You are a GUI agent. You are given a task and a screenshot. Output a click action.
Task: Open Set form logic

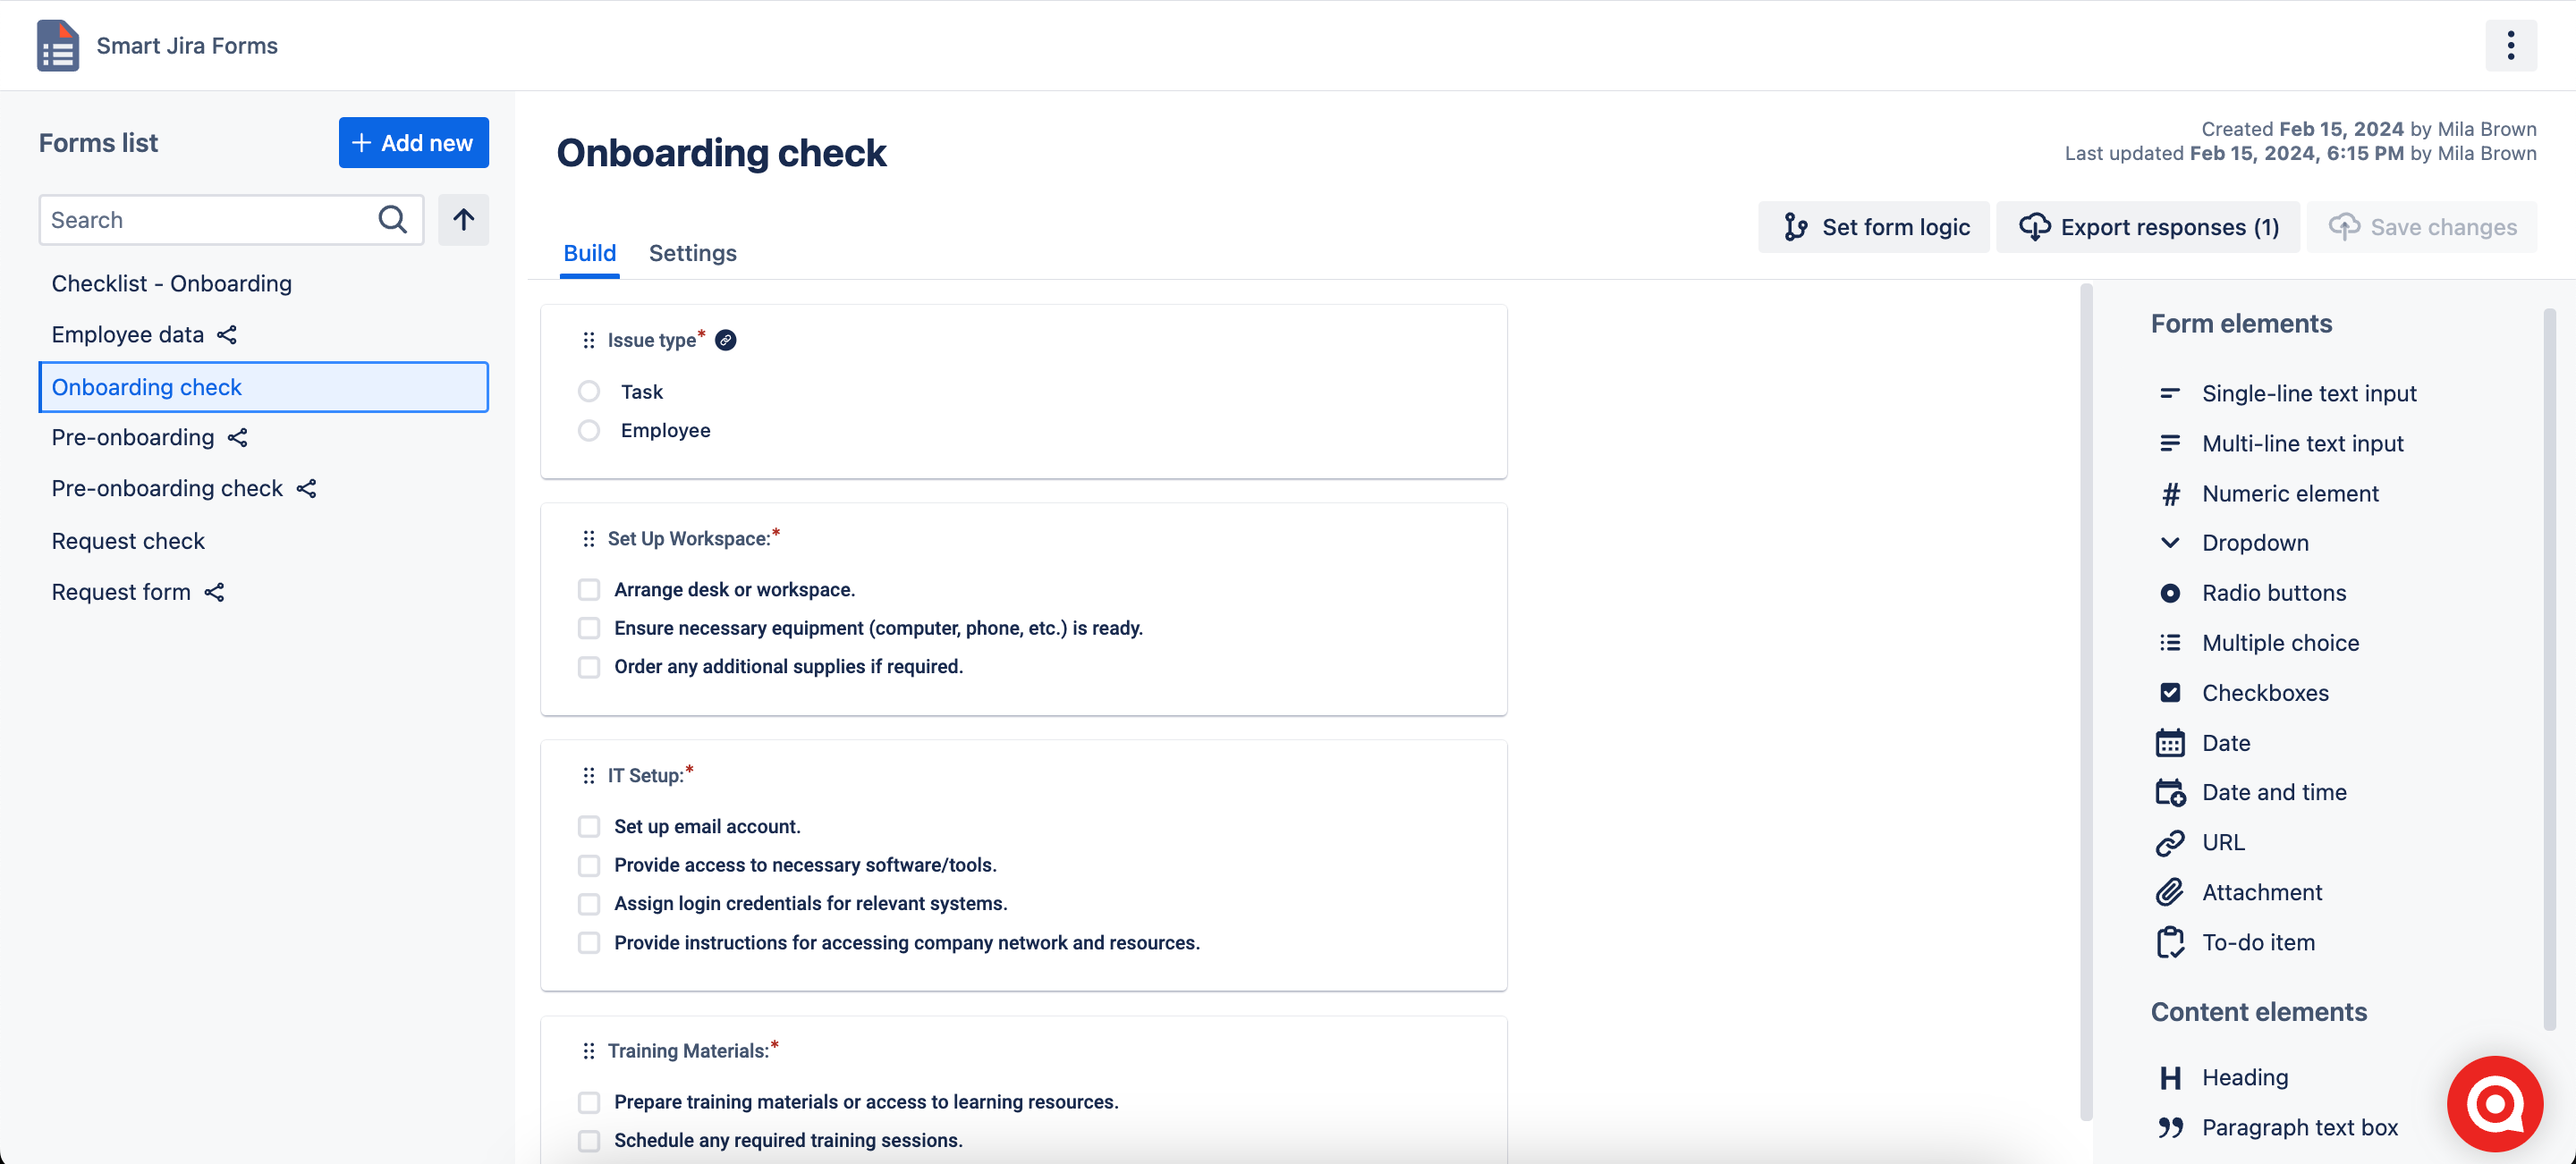[x=1873, y=227]
